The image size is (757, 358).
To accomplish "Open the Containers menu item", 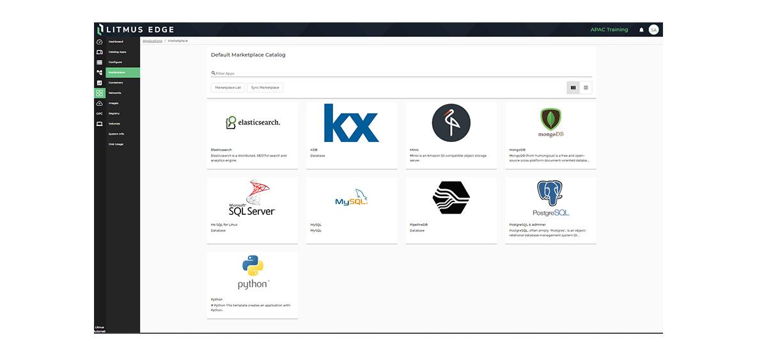I will point(116,82).
